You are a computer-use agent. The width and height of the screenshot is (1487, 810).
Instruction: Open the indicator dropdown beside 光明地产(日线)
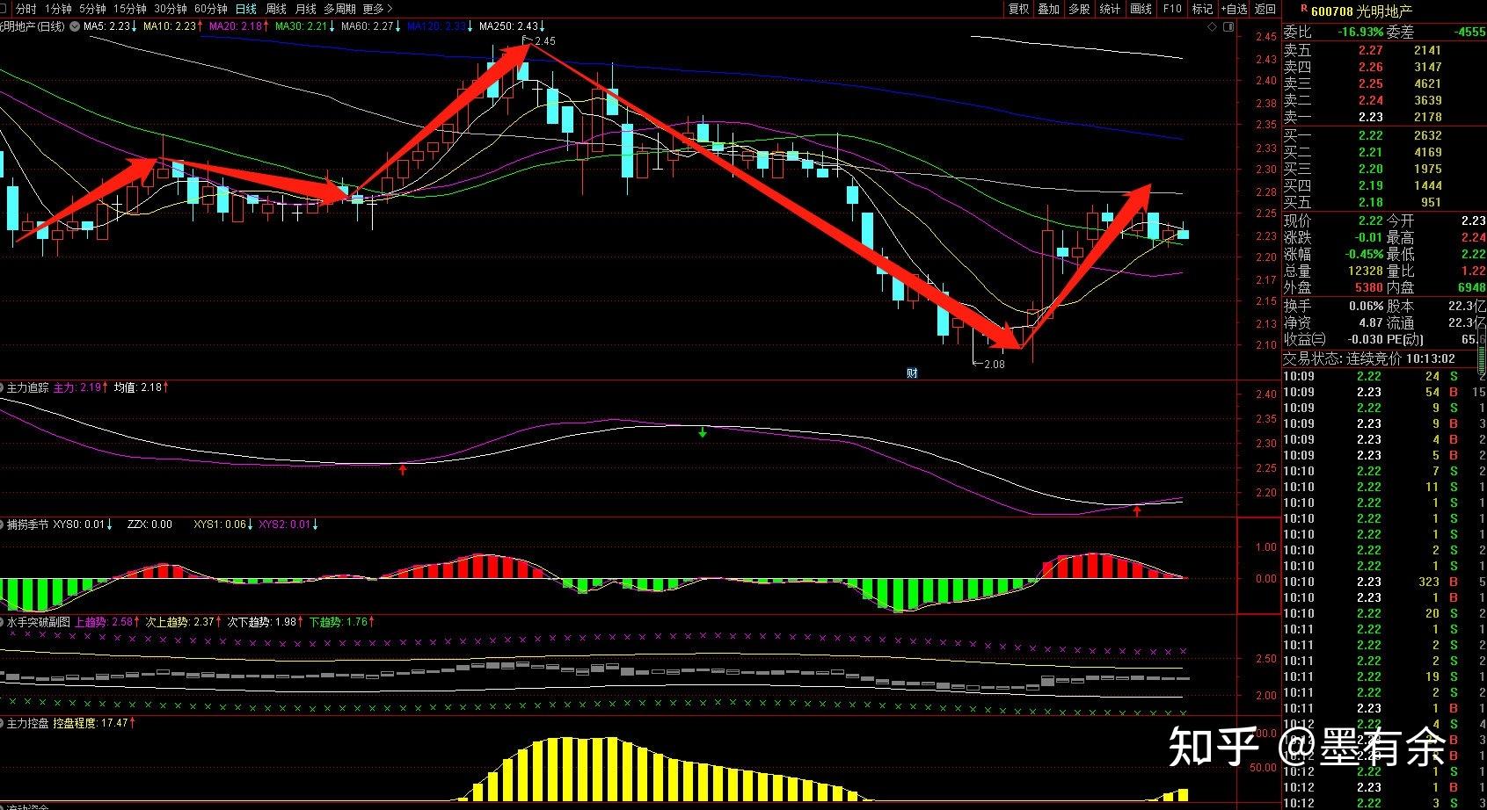[x=73, y=27]
